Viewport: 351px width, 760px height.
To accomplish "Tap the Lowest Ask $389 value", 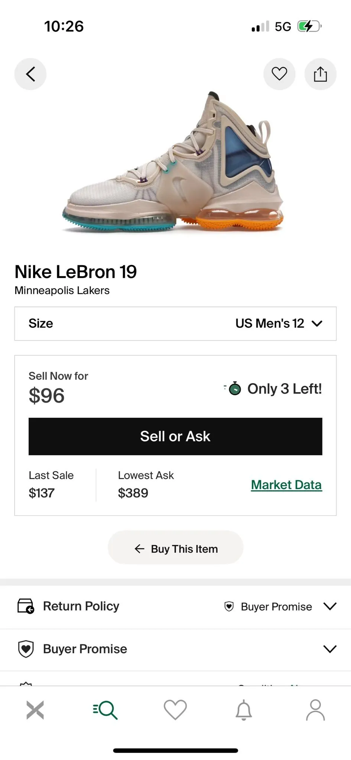I will (133, 493).
